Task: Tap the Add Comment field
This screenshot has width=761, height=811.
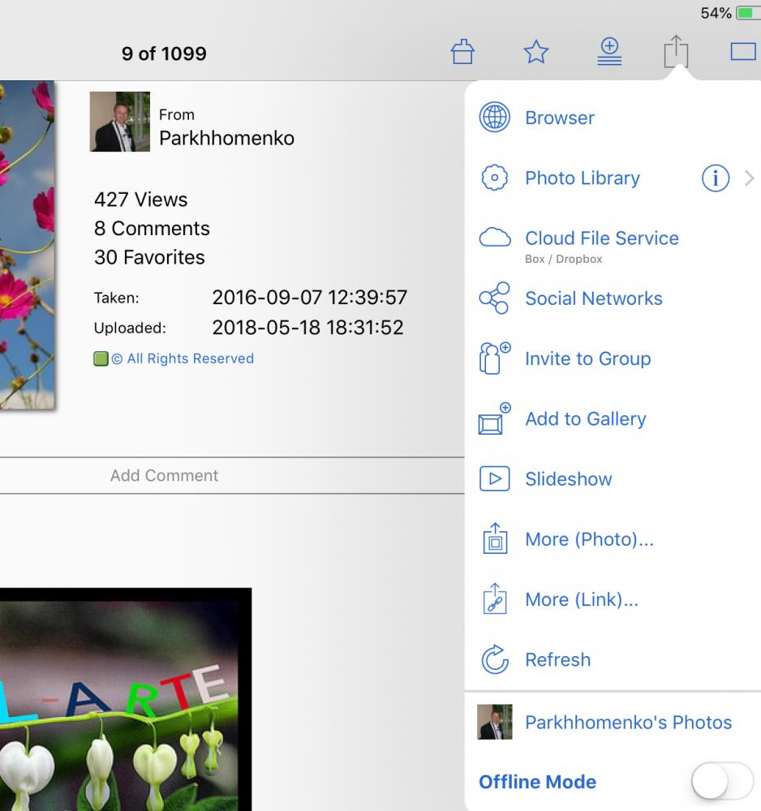Action: (x=232, y=475)
